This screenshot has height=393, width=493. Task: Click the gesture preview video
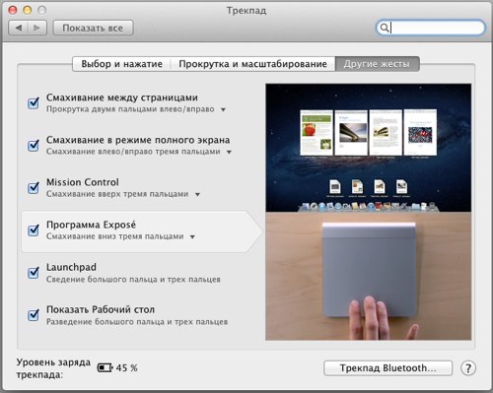tap(369, 212)
